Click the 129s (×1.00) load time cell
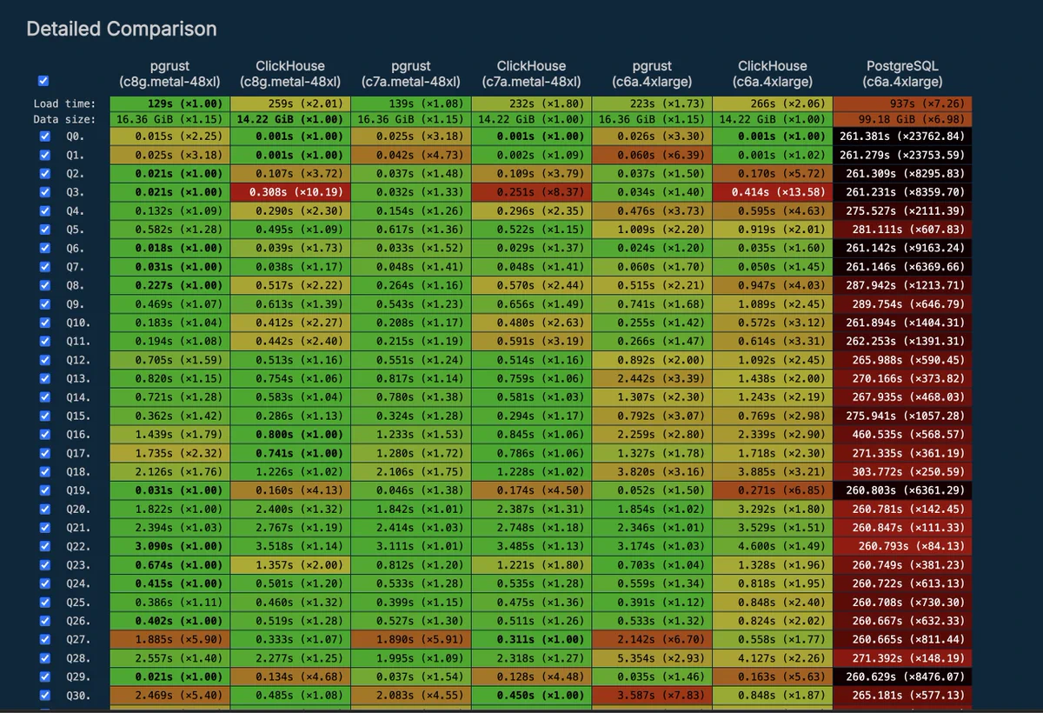The width and height of the screenshot is (1043, 713). tap(169, 103)
